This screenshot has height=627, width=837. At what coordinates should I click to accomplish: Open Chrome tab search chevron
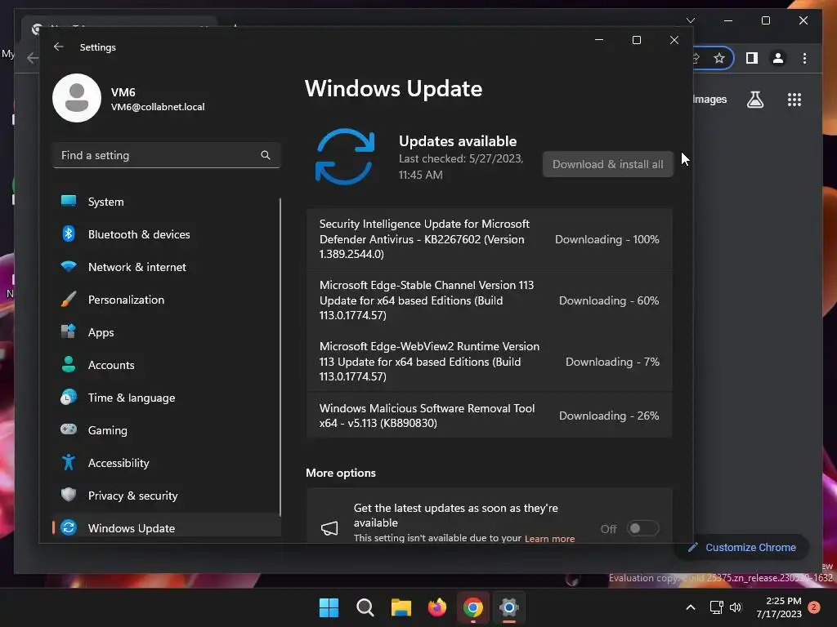point(690,20)
